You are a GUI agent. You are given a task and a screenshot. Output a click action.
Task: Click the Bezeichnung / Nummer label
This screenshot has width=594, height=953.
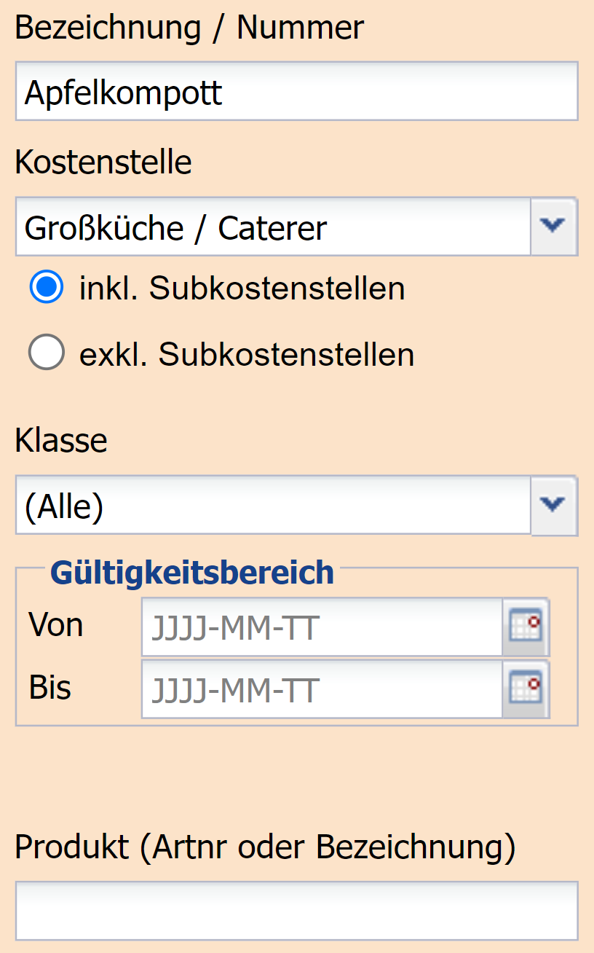pyautogui.click(x=189, y=29)
